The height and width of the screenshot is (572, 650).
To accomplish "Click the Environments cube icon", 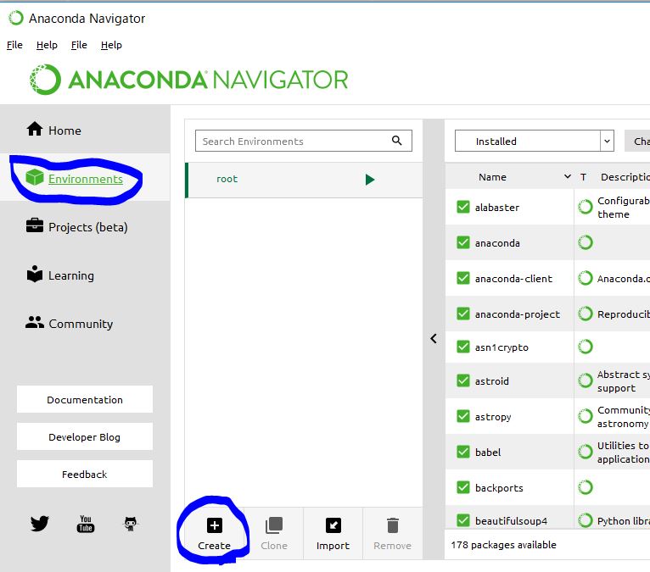I will (x=35, y=178).
